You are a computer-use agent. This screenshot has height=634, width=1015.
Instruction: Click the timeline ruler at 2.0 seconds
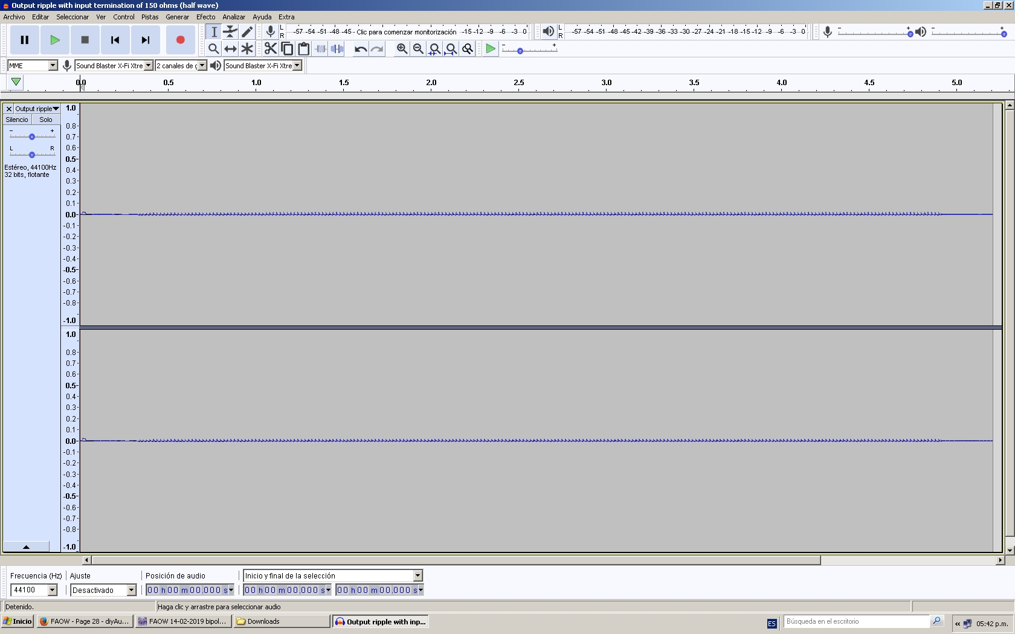pos(431,83)
